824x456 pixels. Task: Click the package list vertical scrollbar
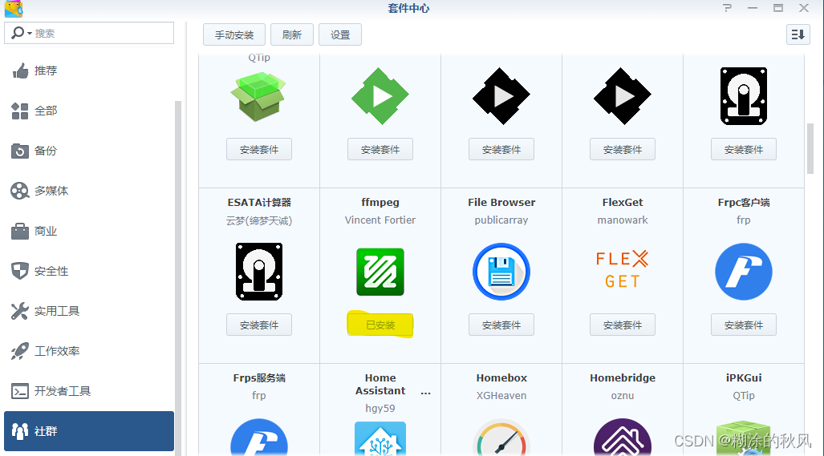click(x=810, y=148)
